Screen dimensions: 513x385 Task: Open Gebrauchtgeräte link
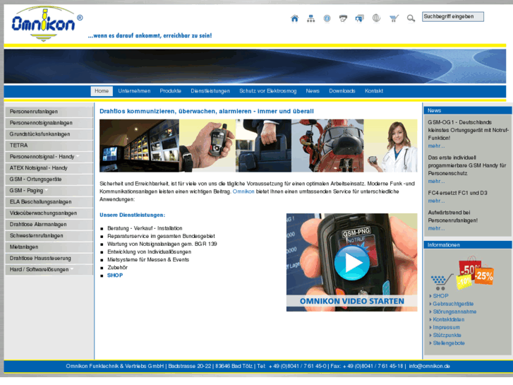pyautogui.click(x=453, y=304)
